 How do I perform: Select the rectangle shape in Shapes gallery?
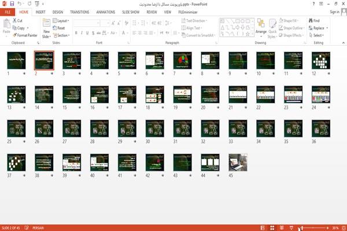(x=238, y=21)
